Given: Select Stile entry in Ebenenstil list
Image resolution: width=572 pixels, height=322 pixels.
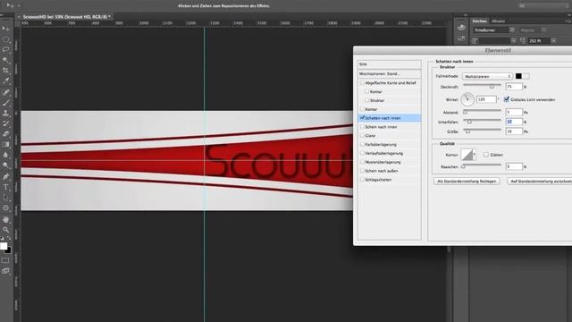Looking at the screenshot, I should [390, 64].
